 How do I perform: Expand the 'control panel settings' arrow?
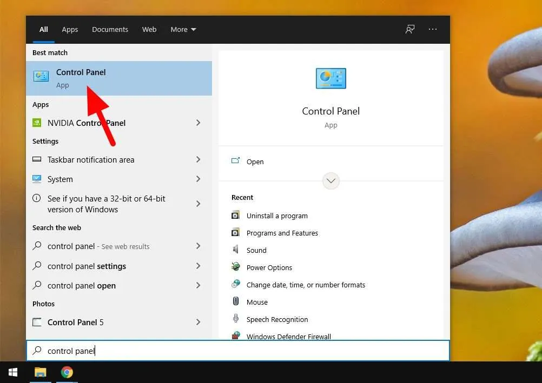coord(198,266)
